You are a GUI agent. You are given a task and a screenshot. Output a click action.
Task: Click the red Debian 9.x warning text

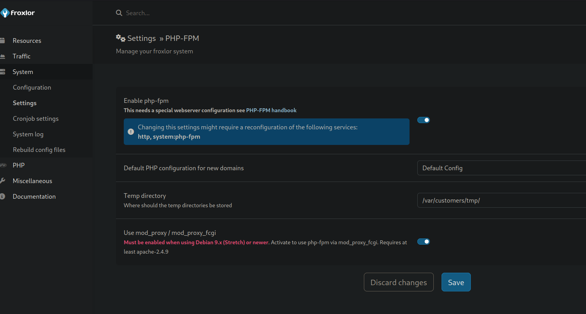196,242
